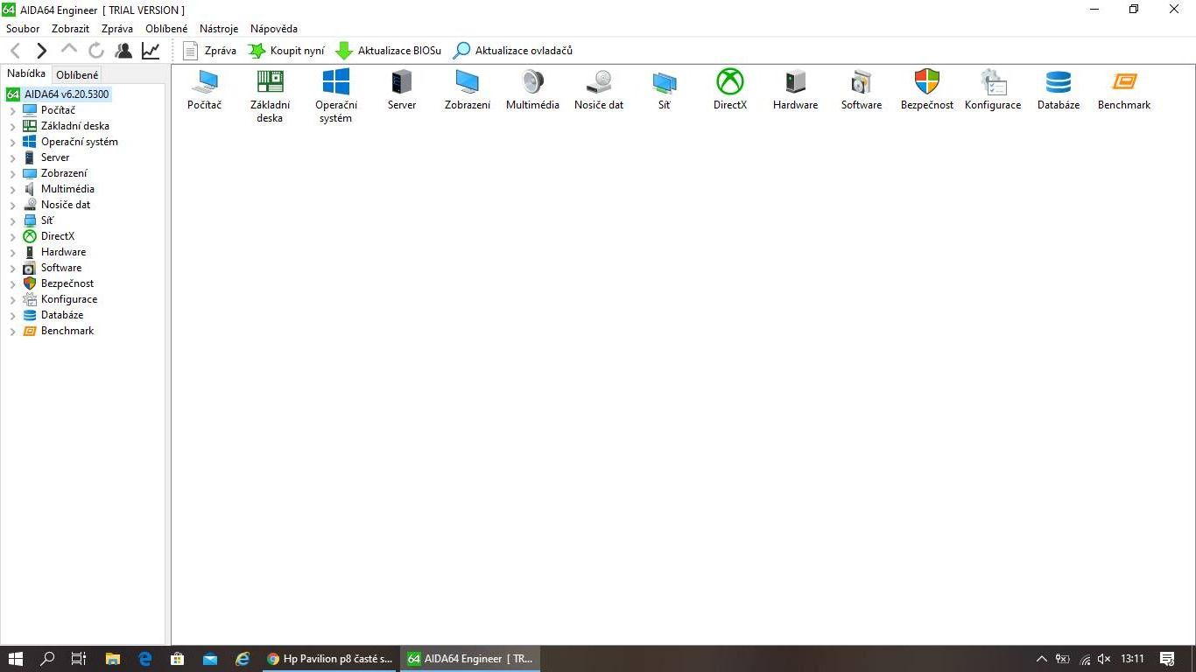Click the refresh toolbar icon

coord(96,51)
